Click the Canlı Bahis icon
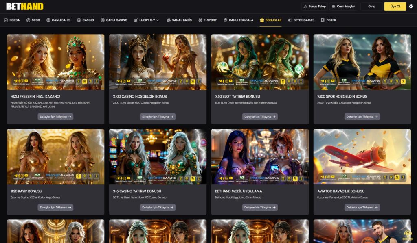Screen dimensions: 417x243 (x=48, y=20)
